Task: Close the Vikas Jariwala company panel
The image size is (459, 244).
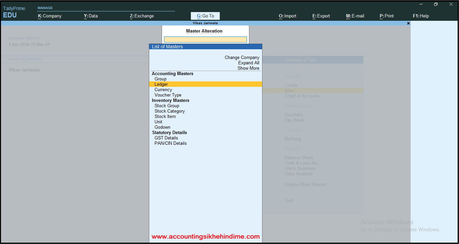Action: pyautogui.click(x=408, y=23)
